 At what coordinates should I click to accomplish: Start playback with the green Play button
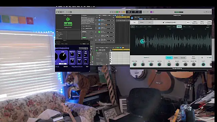pyautogui.click(x=117, y=12)
